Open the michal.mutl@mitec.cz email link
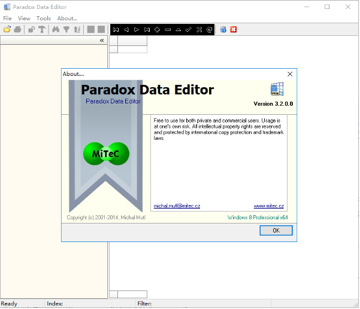 177,206
